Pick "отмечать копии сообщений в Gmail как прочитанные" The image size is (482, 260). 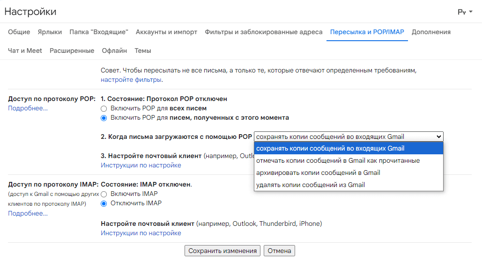[x=349, y=160]
